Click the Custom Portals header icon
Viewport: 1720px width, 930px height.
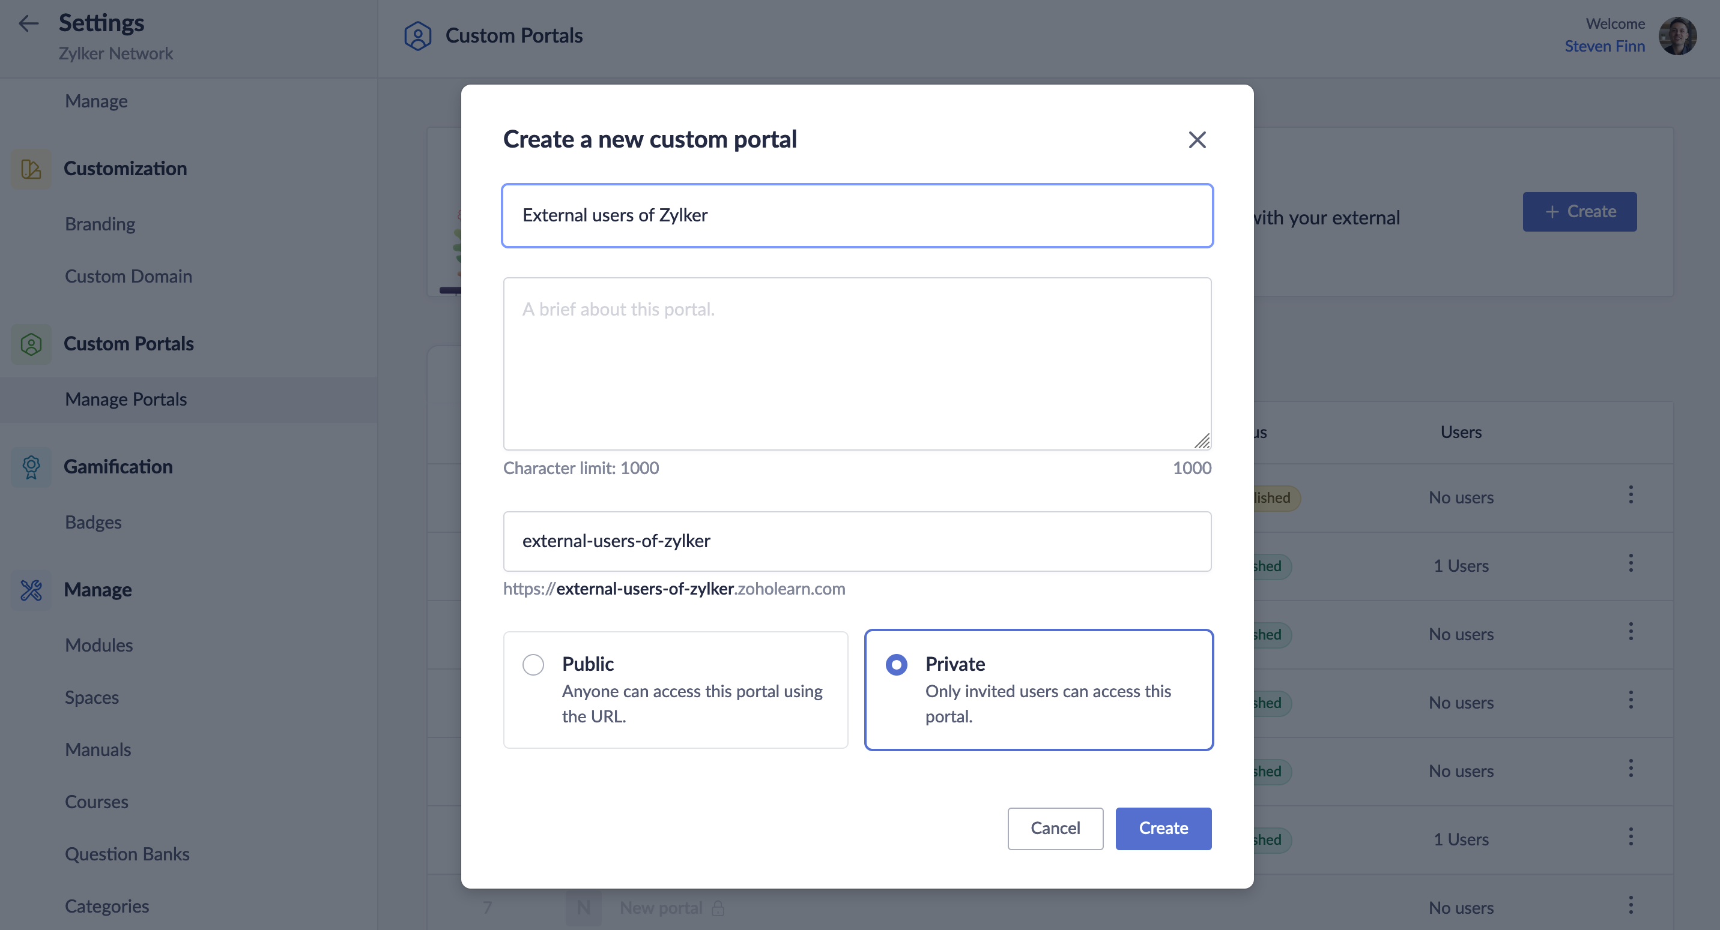click(417, 36)
